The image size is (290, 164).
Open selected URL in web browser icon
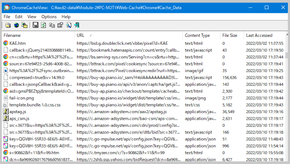[x=17, y=25]
